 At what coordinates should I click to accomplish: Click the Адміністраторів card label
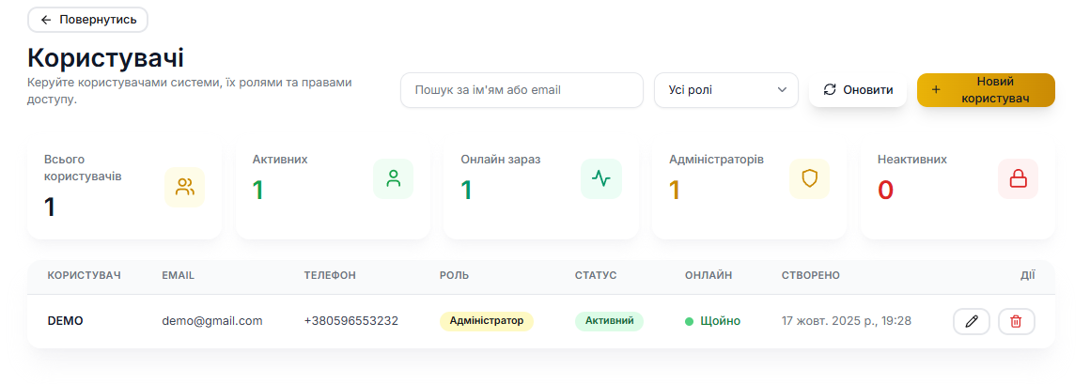716,159
